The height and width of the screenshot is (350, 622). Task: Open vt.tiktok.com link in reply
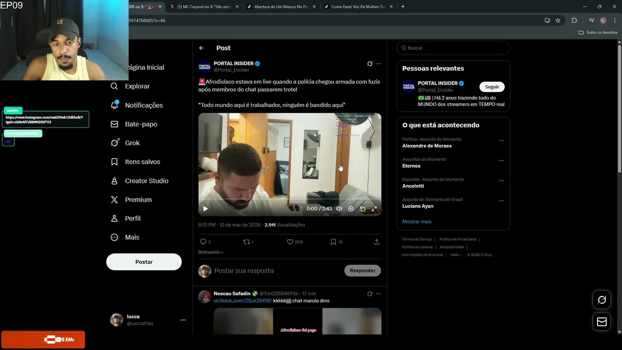coord(242,301)
